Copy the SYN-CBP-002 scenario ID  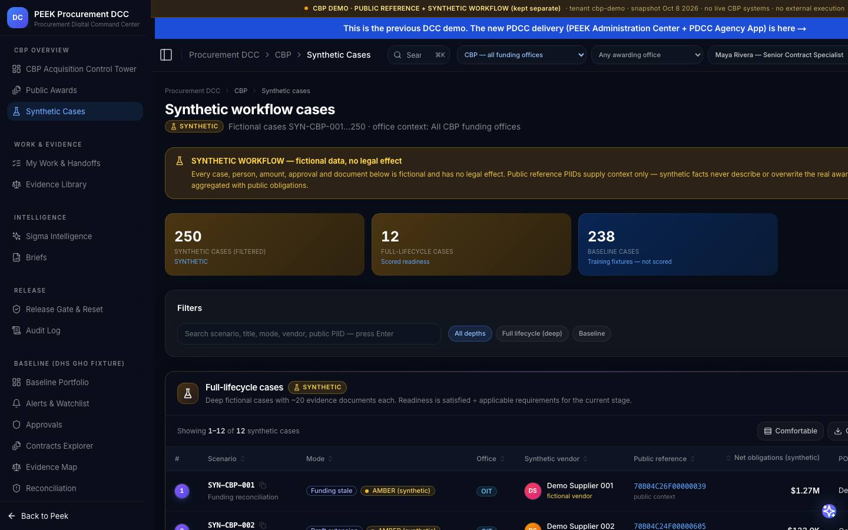point(263,525)
